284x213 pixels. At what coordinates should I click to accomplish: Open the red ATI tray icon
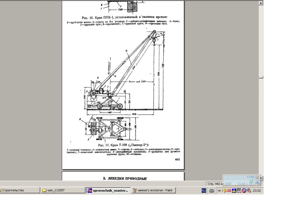click(229, 191)
